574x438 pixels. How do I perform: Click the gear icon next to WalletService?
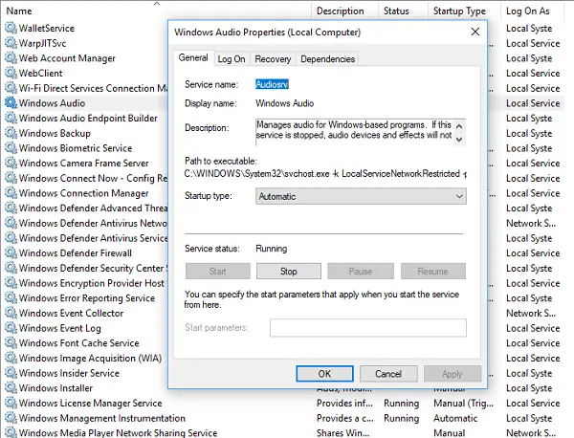click(11, 28)
